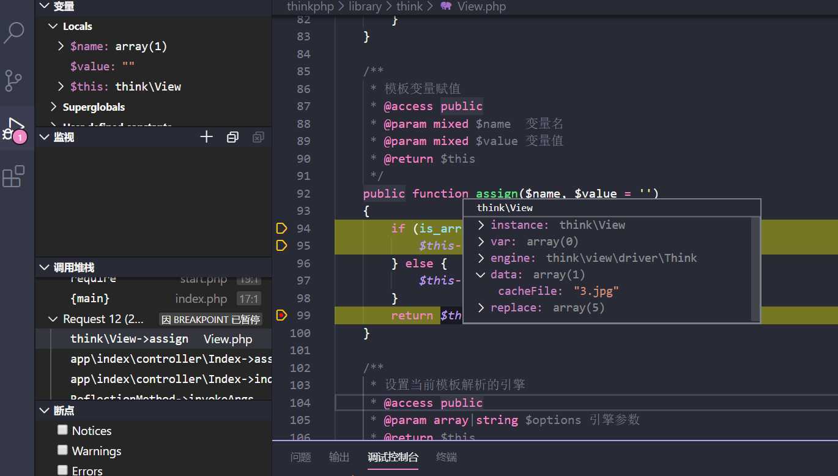Click breakpoint marker on line 94
838x476 pixels.
coord(281,228)
